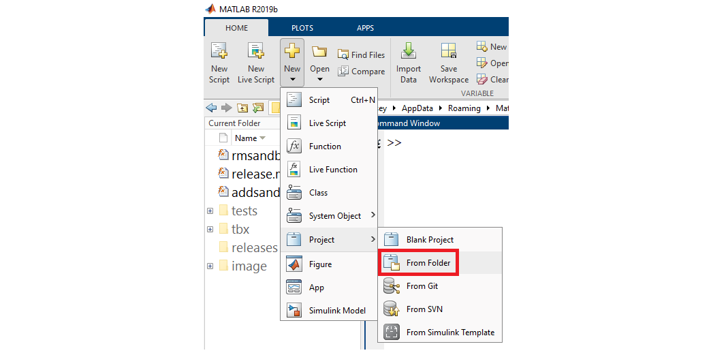Screen dimensions: 728x355
Task: Go up one folder level icon
Action: point(242,108)
